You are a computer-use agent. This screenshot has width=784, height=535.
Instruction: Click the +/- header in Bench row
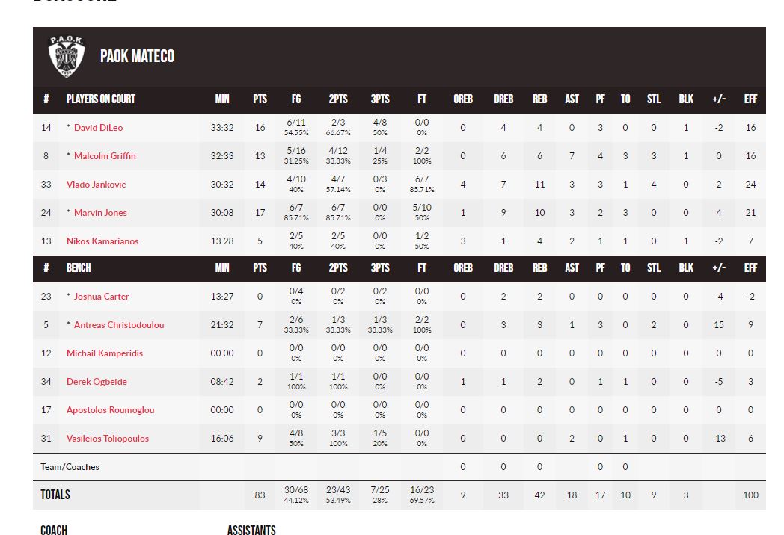tap(718, 267)
